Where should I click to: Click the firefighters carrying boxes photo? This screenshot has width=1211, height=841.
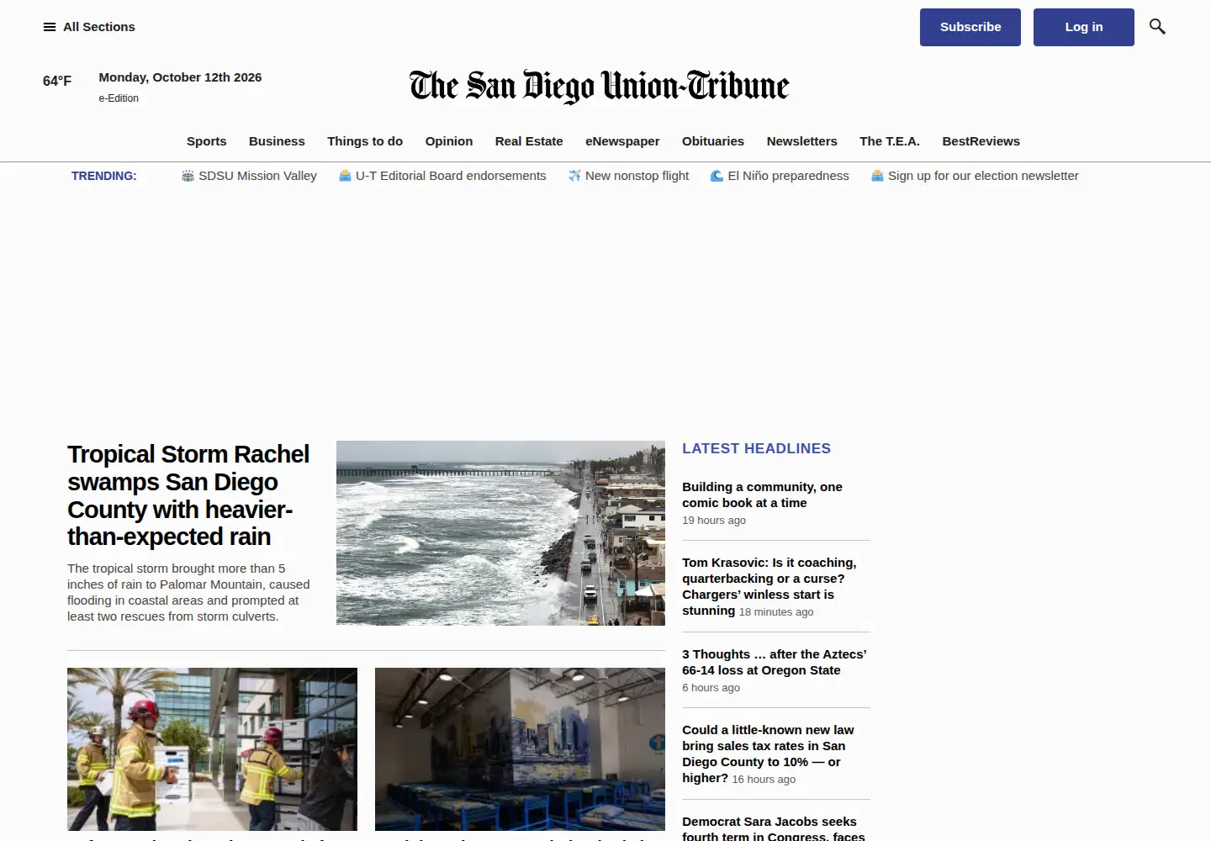click(212, 749)
